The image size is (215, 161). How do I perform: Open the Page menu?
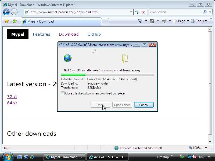(181, 21)
